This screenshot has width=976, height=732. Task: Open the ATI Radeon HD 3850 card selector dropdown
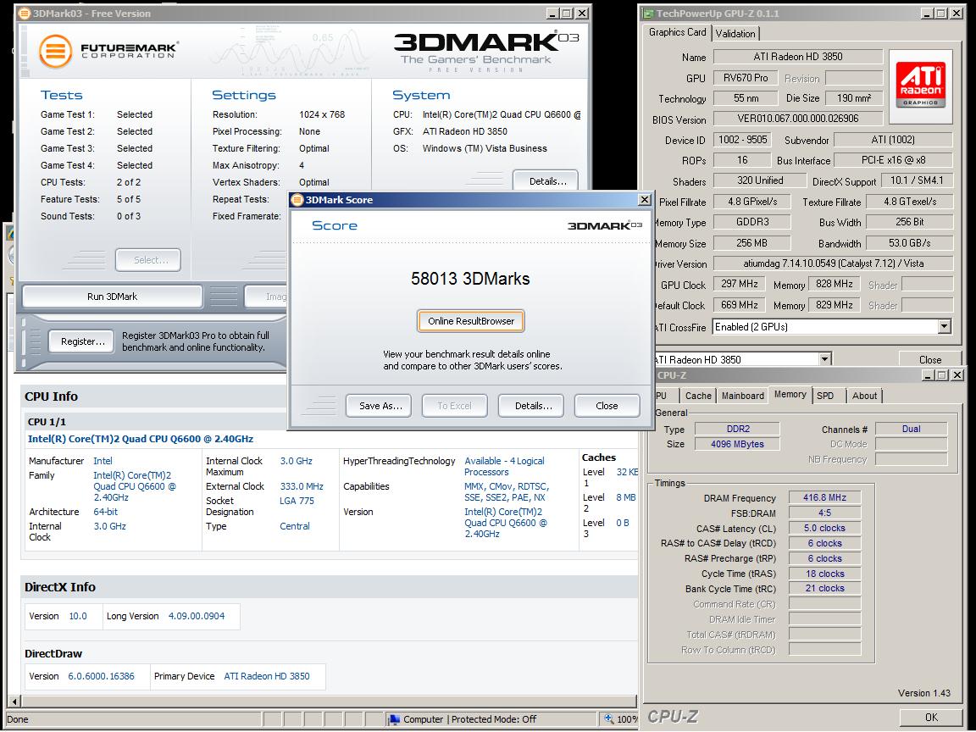pyautogui.click(x=824, y=359)
